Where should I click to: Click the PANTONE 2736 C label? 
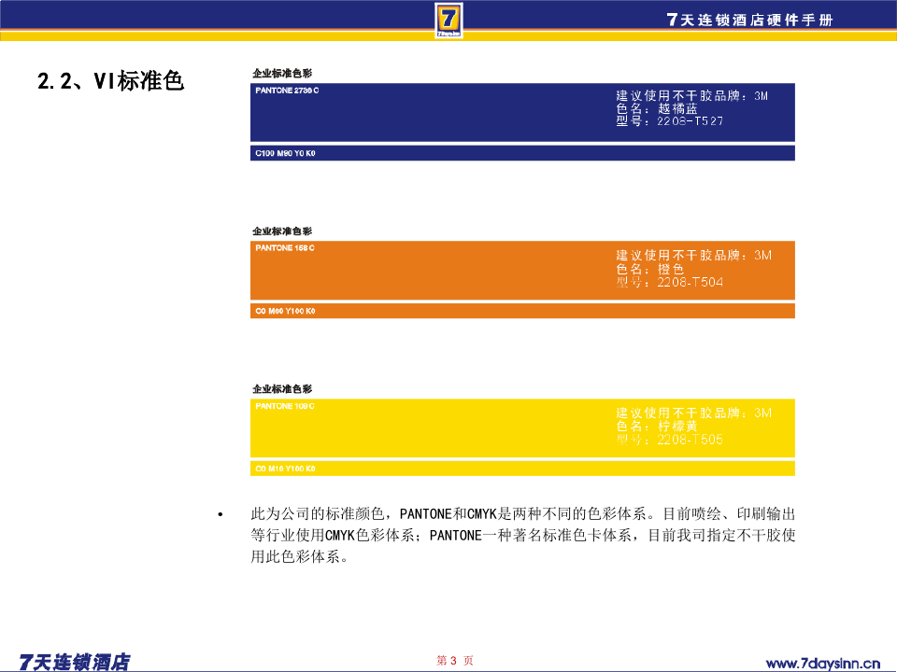(x=287, y=89)
